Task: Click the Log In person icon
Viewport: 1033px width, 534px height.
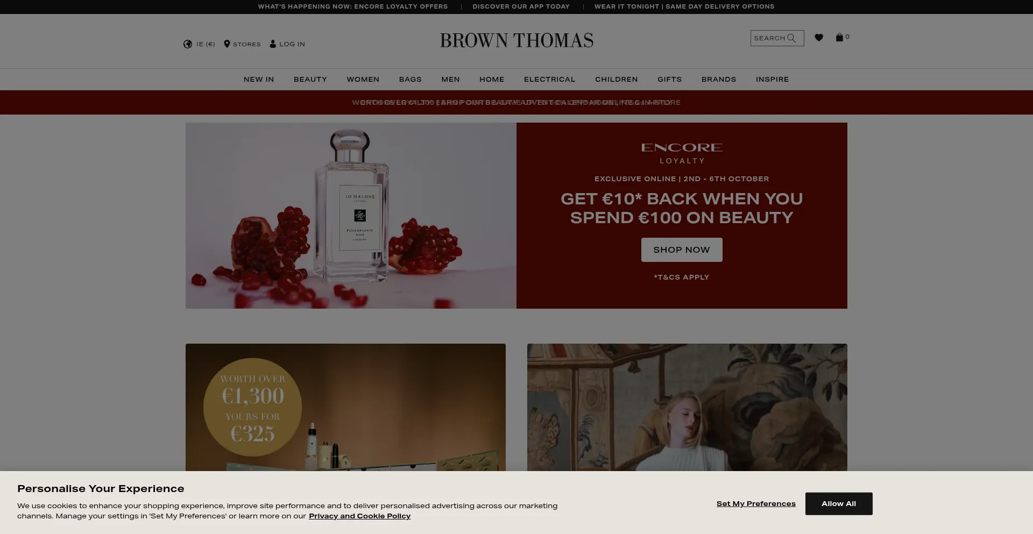Action: click(273, 44)
